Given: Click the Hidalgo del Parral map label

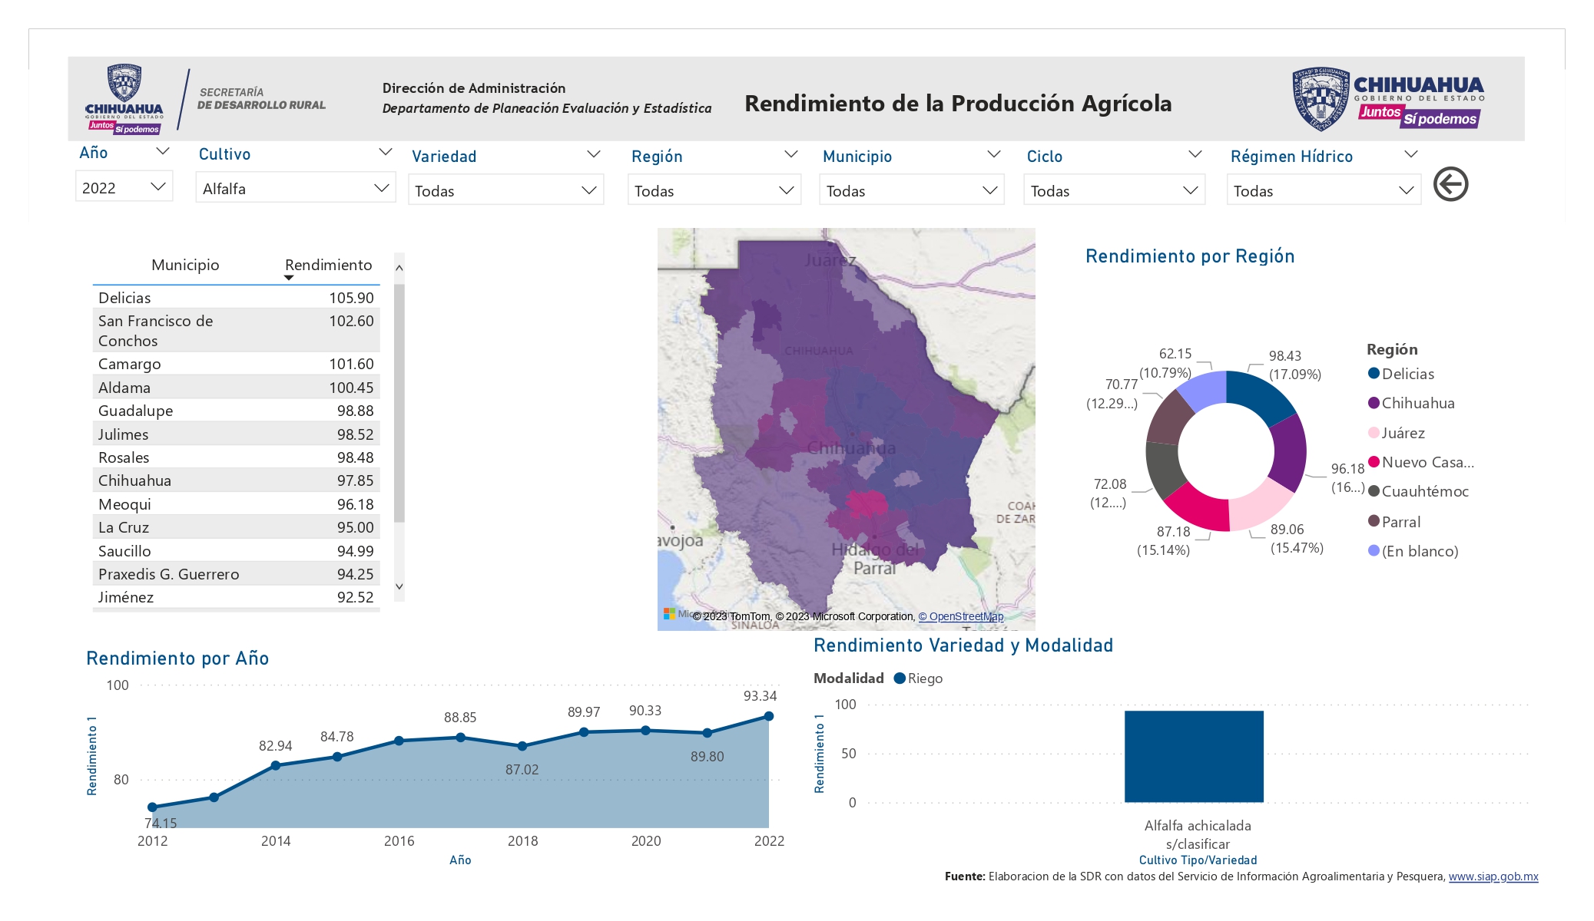Looking at the screenshot, I should pos(875,559).
